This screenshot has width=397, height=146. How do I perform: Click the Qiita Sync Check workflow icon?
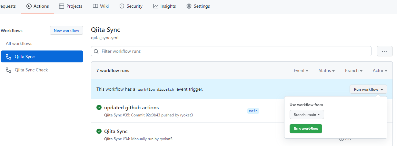click(9, 70)
